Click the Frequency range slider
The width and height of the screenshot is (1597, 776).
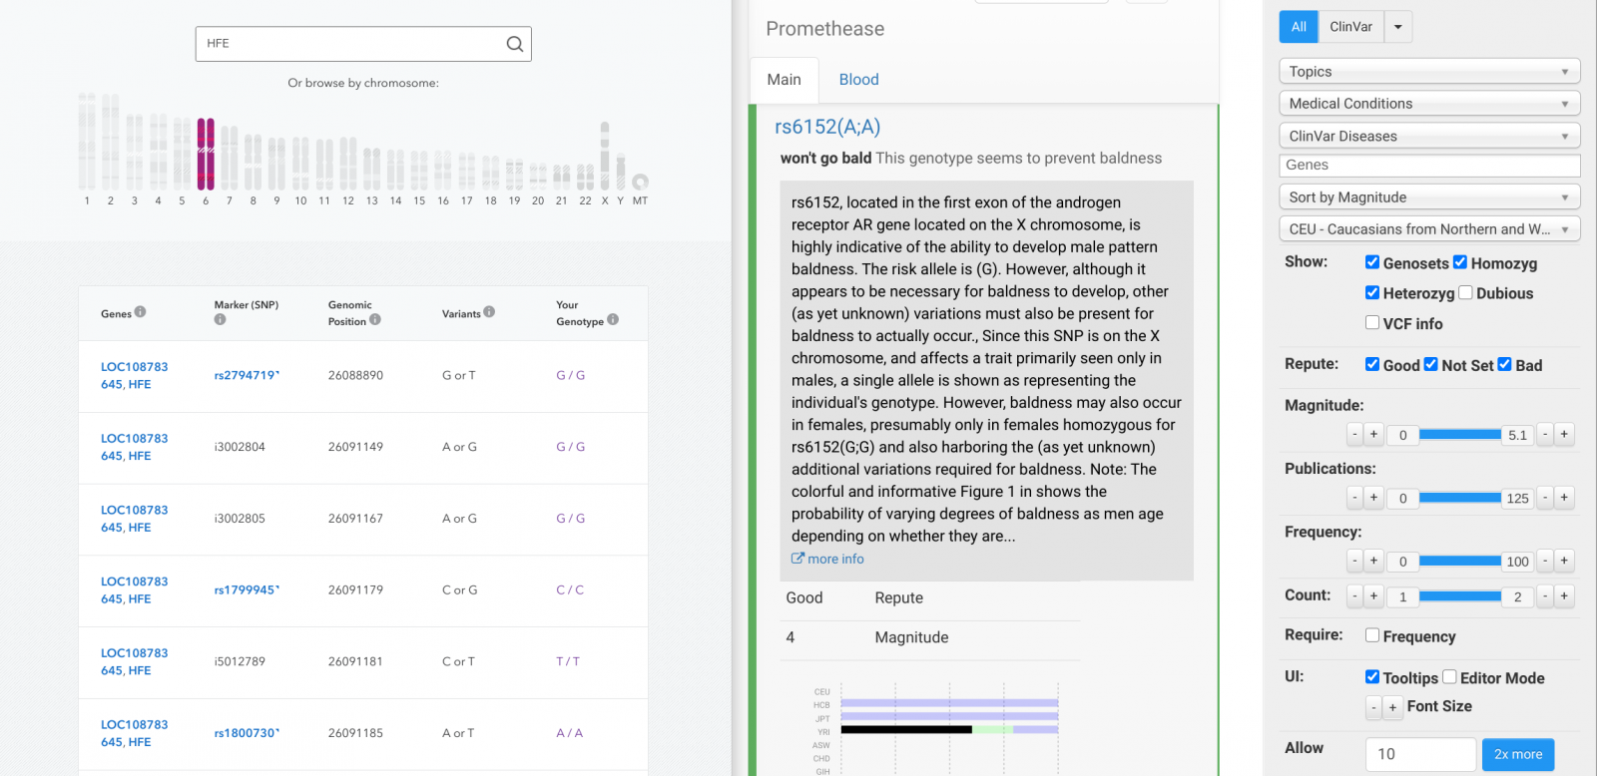point(1459,561)
